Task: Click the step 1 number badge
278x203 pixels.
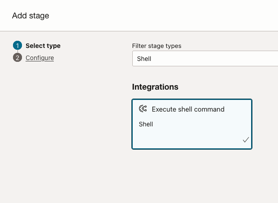Action: pyautogui.click(x=17, y=45)
